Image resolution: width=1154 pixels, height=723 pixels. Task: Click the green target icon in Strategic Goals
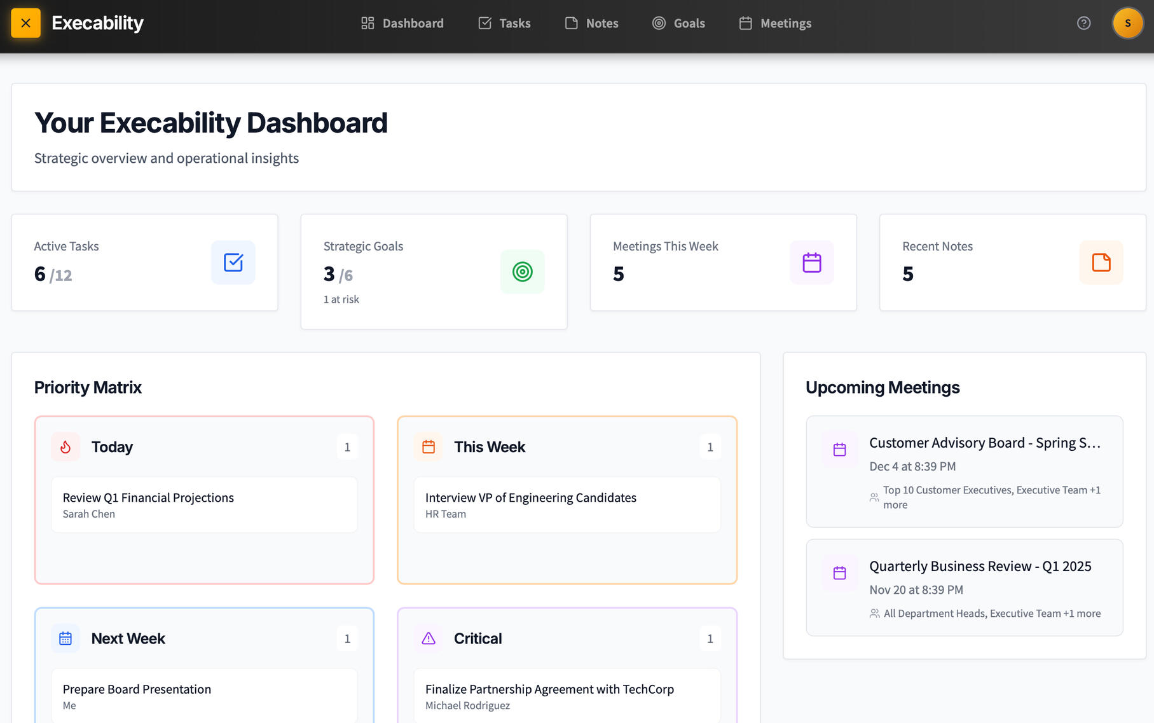(522, 272)
